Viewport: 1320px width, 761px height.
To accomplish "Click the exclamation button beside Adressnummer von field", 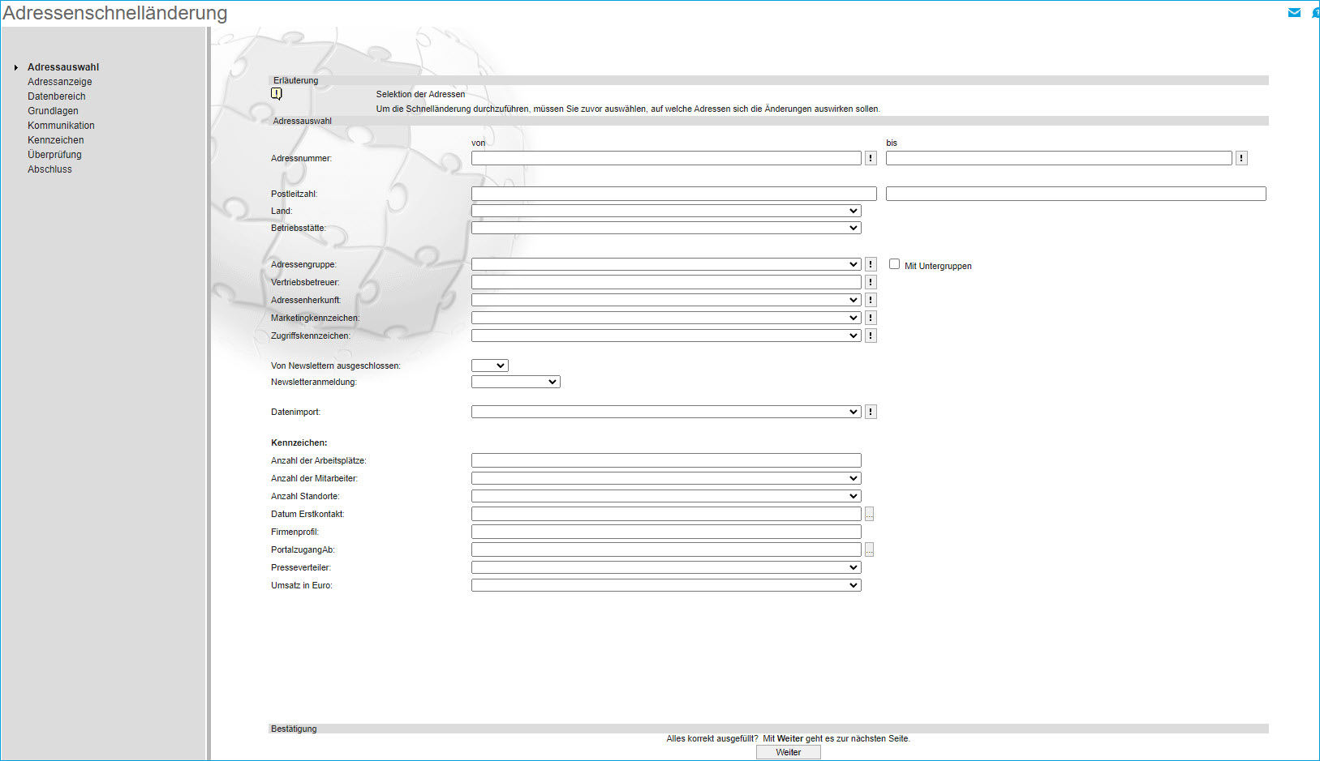I will (871, 158).
